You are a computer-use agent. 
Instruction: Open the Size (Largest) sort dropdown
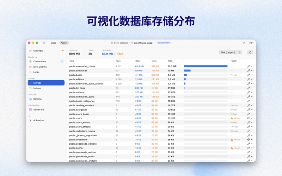231,52
